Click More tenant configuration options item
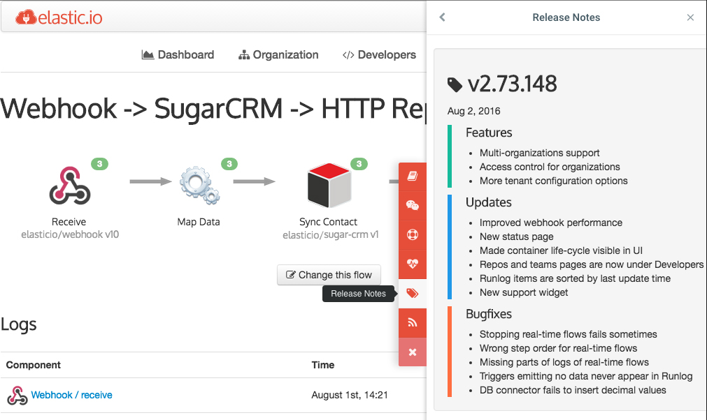 pyautogui.click(x=553, y=181)
